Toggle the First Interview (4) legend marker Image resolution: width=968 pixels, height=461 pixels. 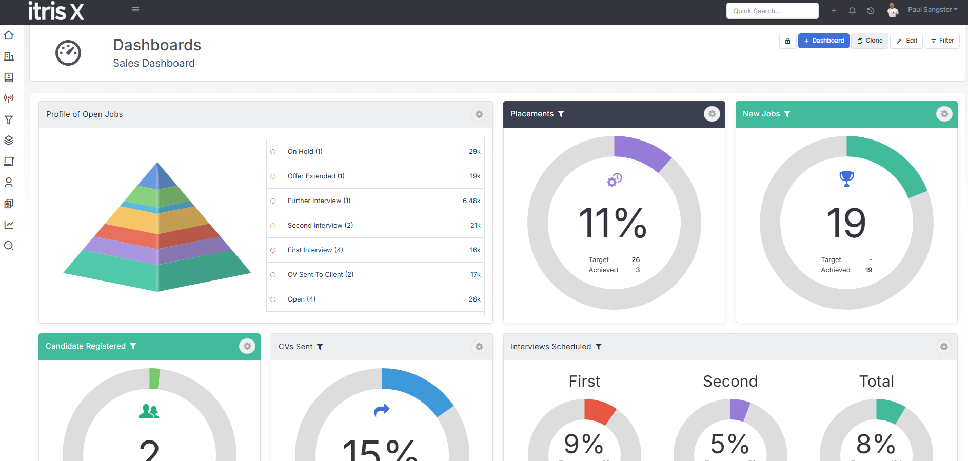tap(273, 250)
